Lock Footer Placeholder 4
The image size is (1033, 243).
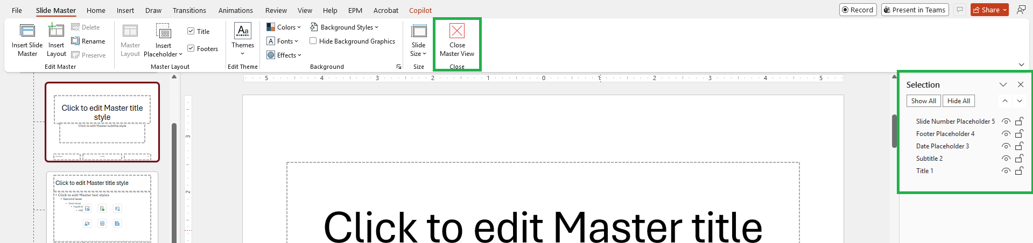coord(1019,133)
